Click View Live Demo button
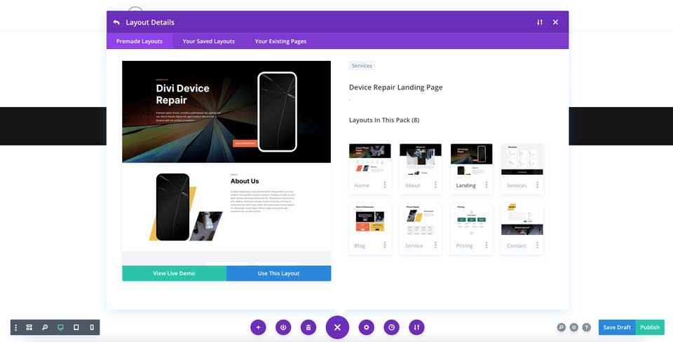The height and width of the screenshot is (342, 673). coord(175,273)
